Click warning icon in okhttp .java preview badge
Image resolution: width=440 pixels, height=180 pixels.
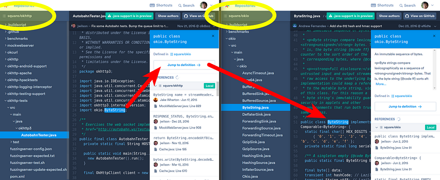tap(110, 16)
